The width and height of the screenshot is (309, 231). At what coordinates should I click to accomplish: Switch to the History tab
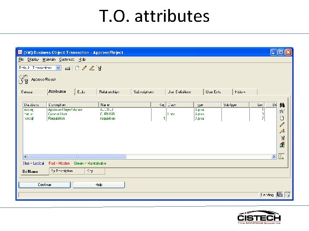point(245,92)
